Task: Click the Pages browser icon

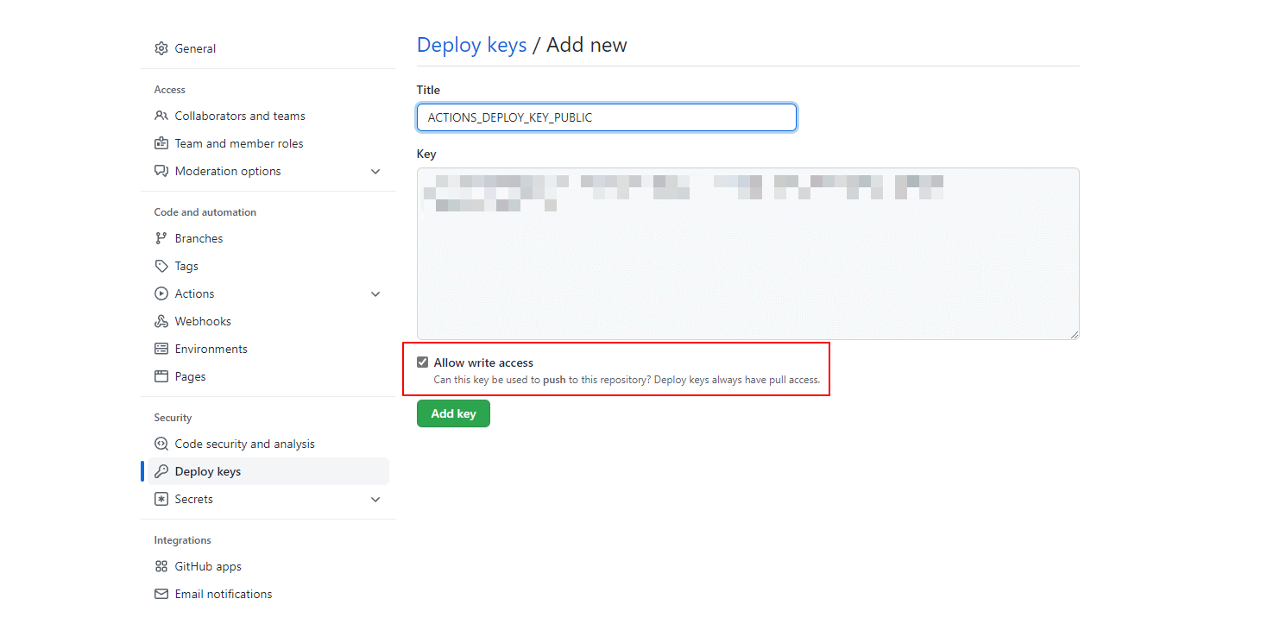Action: tap(161, 376)
